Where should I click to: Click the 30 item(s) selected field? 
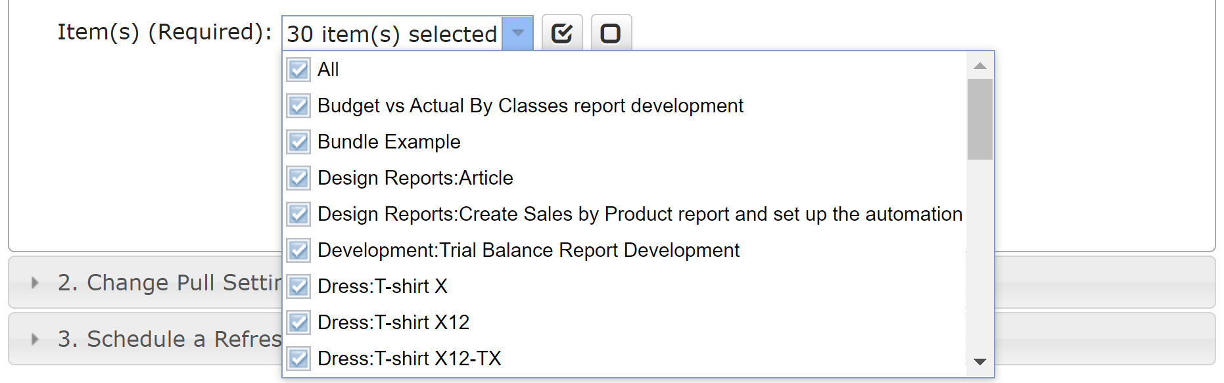[392, 34]
